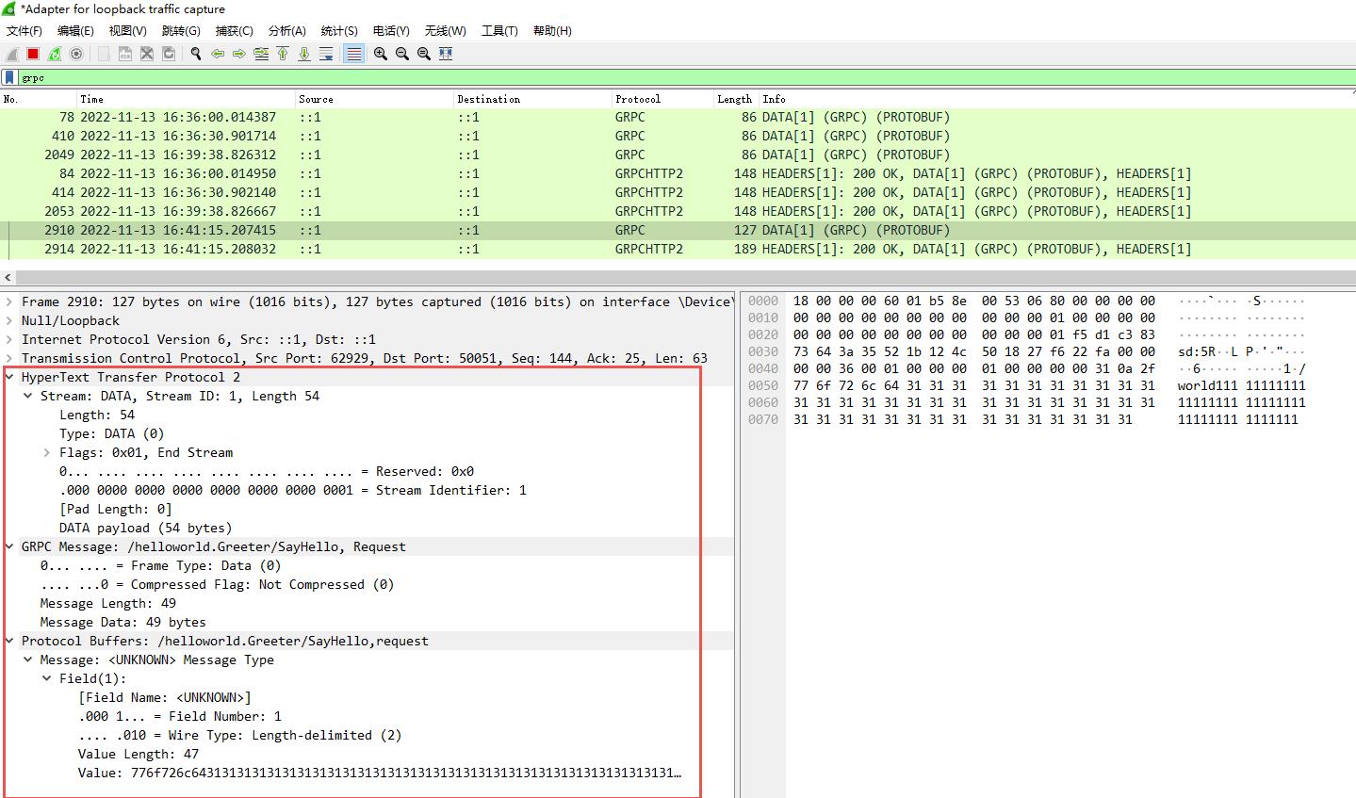The image size is (1356, 798).
Task: Open capture options gear icon
Action: 77,54
